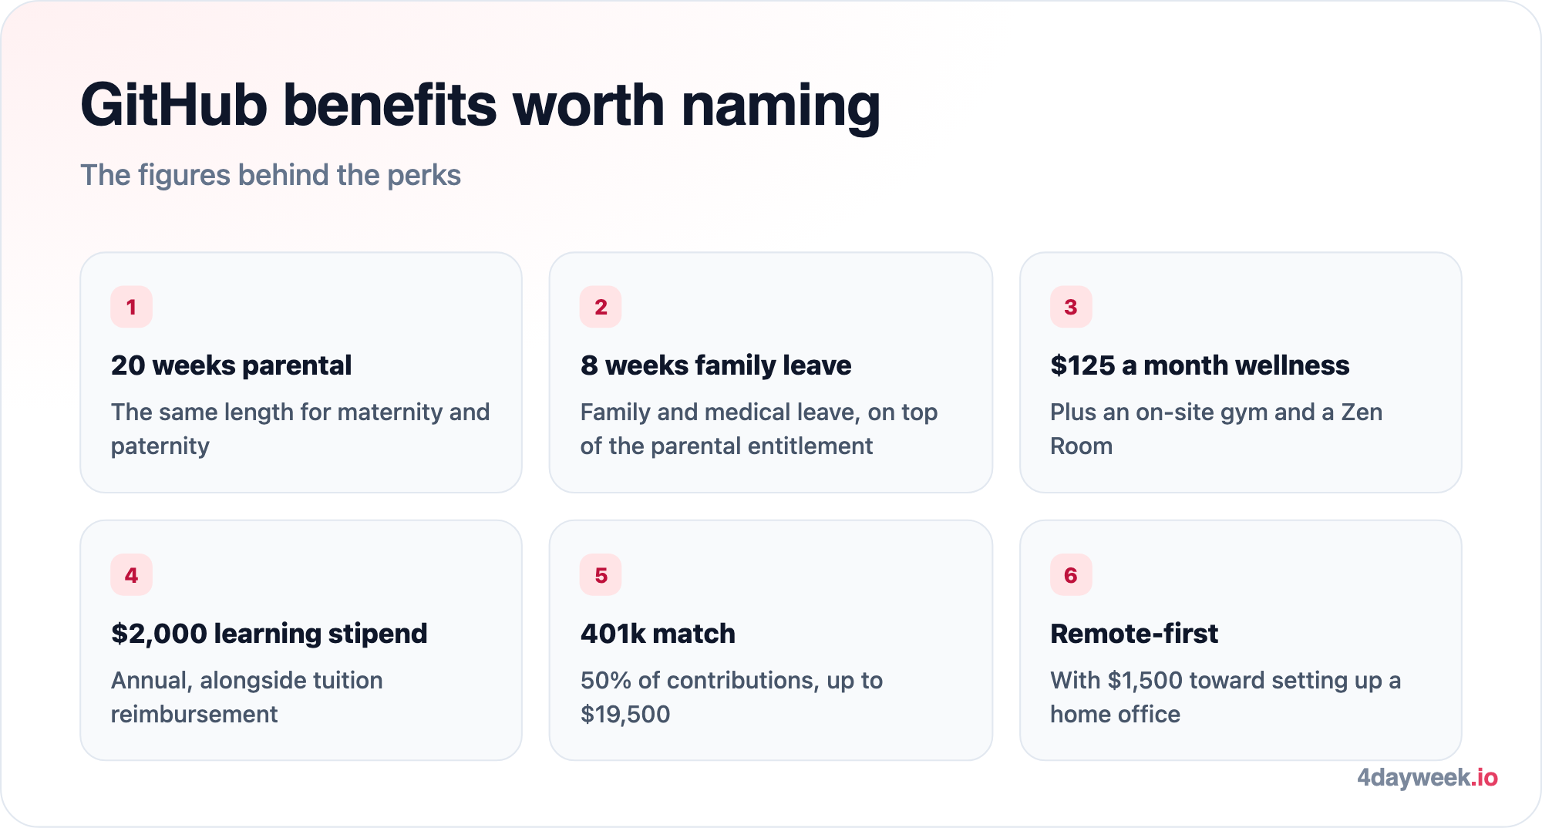Click the tuition reimbursement description text
This screenshot has width=1542, height=828.
click(247, 697)
